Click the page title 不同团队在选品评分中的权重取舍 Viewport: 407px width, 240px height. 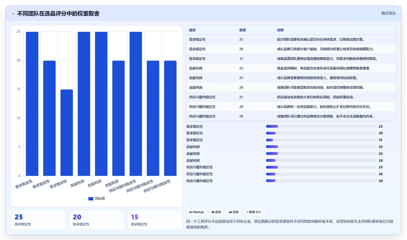pos(58,14)
